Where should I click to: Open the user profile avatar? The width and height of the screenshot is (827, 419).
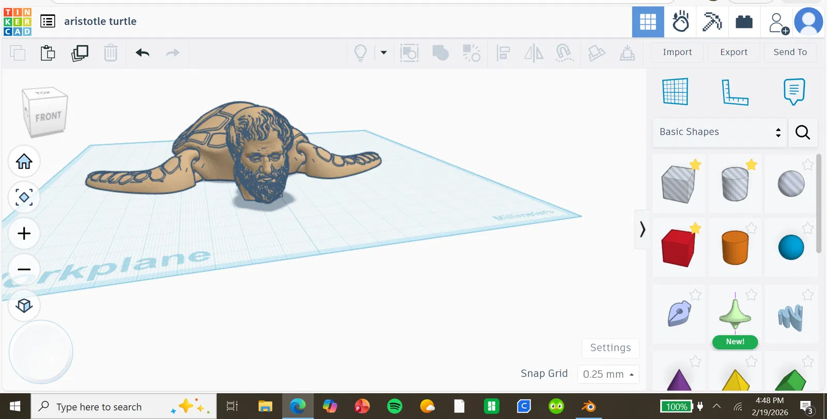(808, 22)
